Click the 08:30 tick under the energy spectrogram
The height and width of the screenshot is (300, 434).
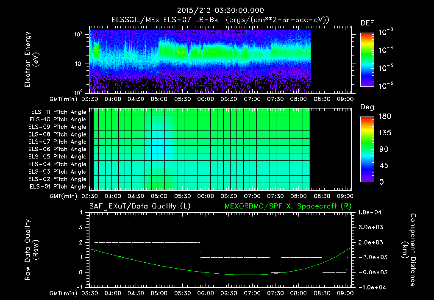coord(322,99)
